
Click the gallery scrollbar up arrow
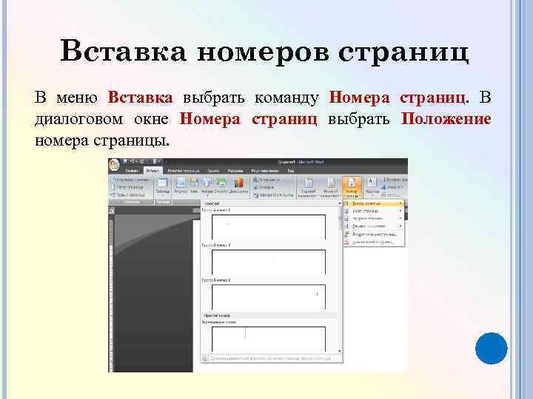coord(340,203)
